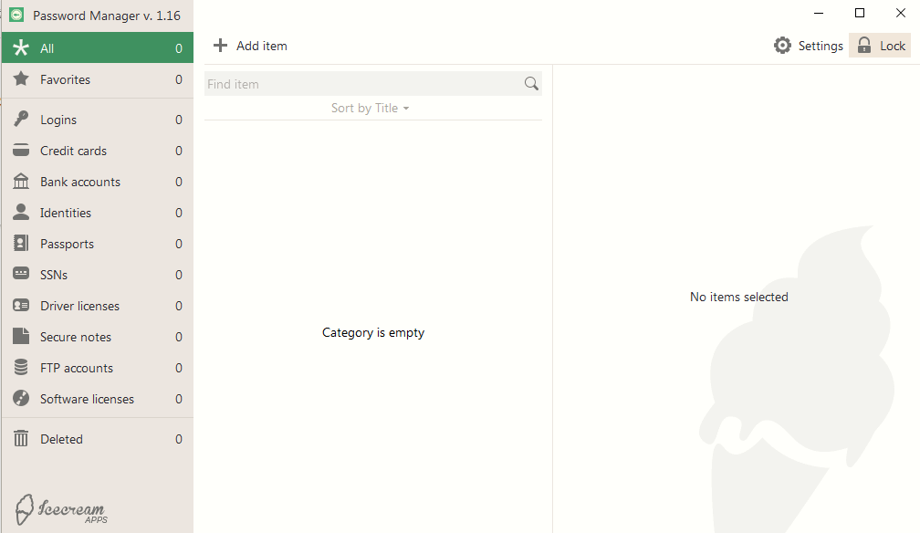The height and width of the screenshot is (533, 920).
Task: Click the Logins key icon
Action: [21, 120]
